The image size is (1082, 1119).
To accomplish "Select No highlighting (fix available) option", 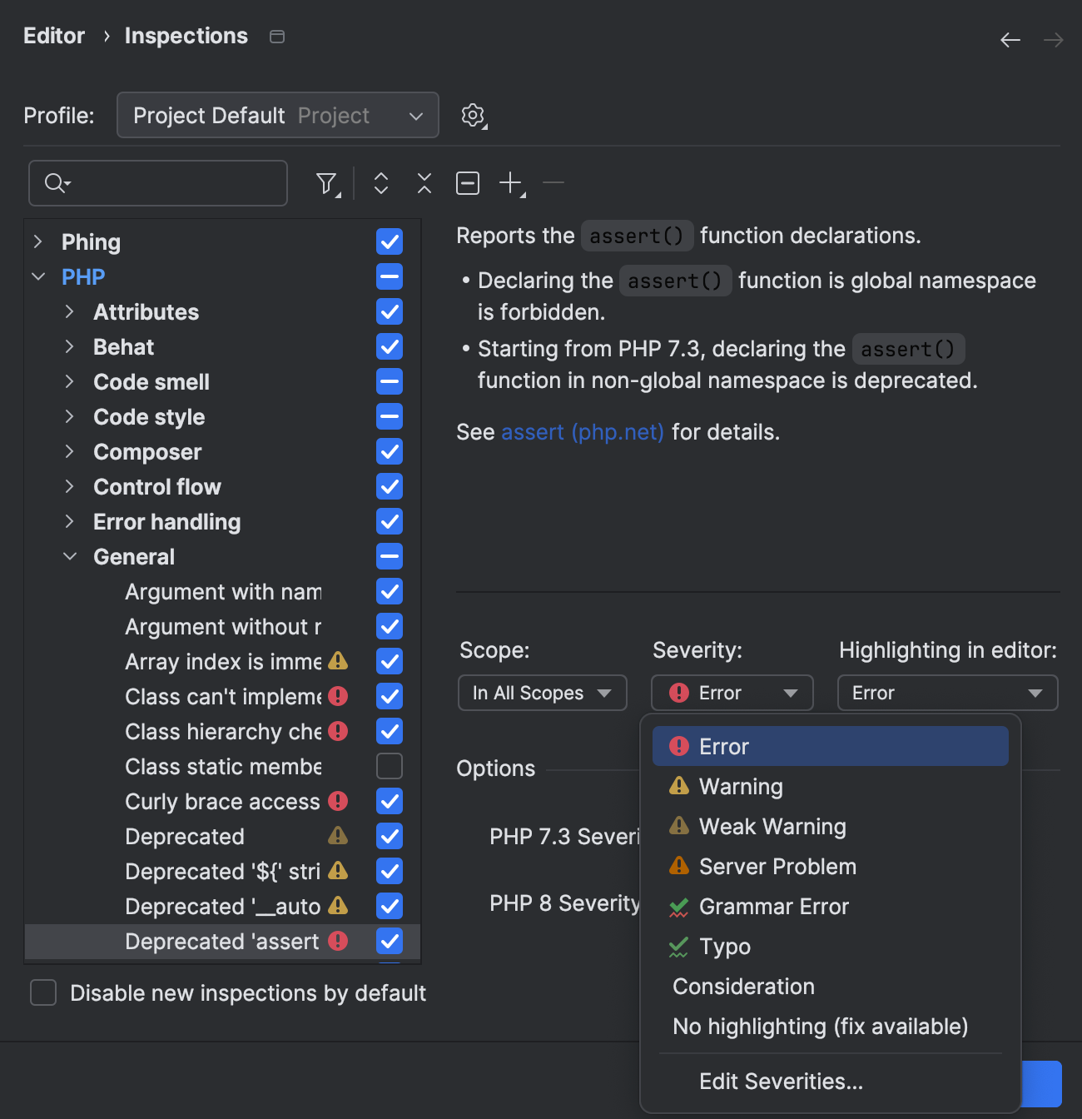I will pyautogui.click(x=831, y=1026).
